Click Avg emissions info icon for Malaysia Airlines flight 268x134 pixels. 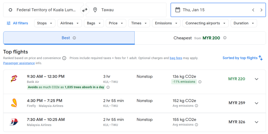(196, 125)
